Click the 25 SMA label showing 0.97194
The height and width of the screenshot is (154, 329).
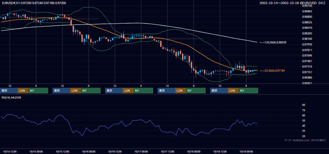[x=272, y=71]
